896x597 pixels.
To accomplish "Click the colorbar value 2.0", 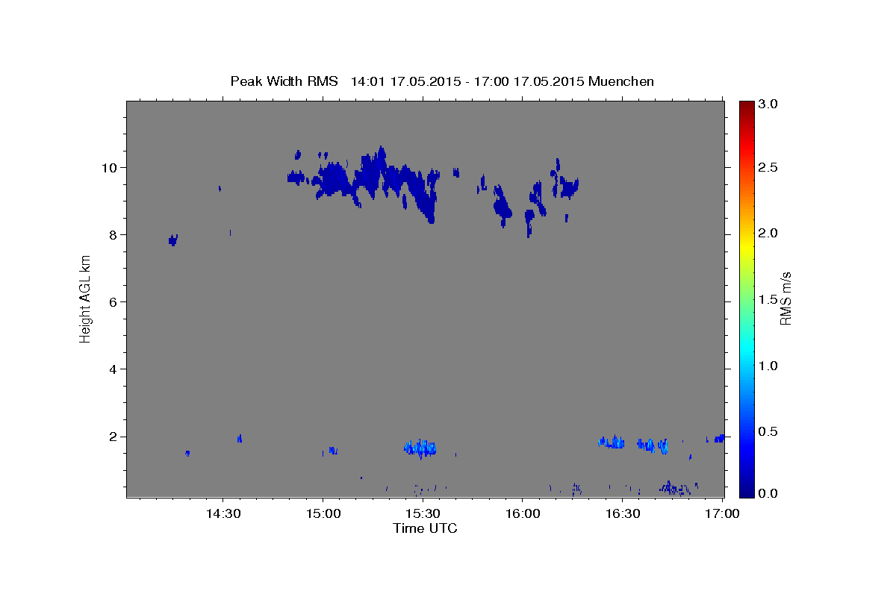I will pos(768,234).
